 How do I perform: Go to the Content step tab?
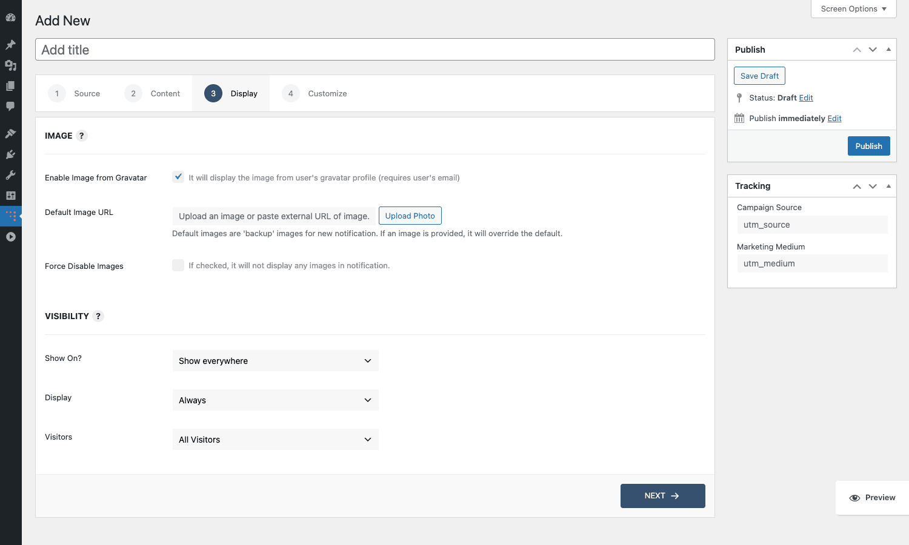click(x=152, y=93)
